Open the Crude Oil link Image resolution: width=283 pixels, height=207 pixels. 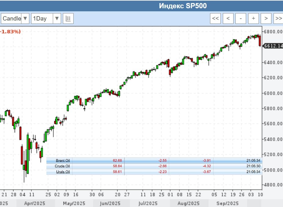tap(62, 166)
